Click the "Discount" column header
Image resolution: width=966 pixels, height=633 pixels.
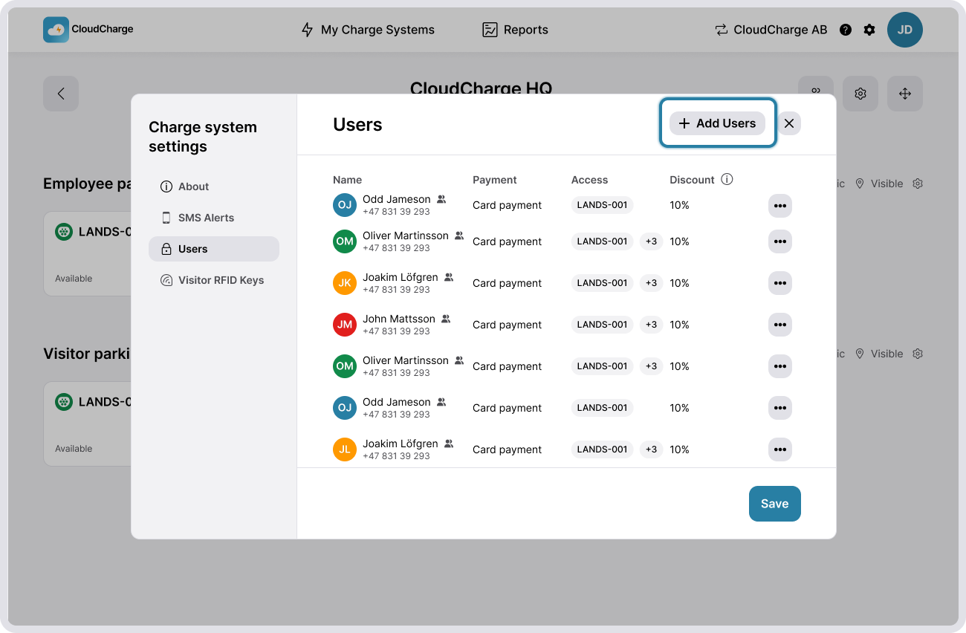pyautogui.click(x=692, y=180)
